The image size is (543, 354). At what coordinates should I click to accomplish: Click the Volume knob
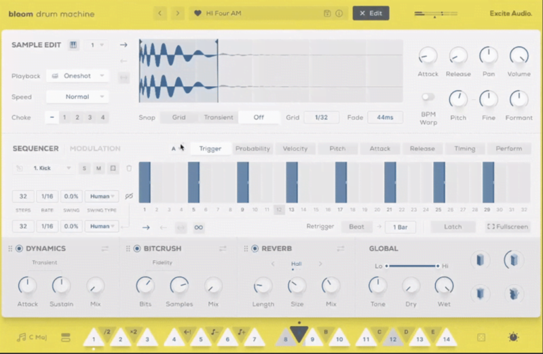click(519, 56)
